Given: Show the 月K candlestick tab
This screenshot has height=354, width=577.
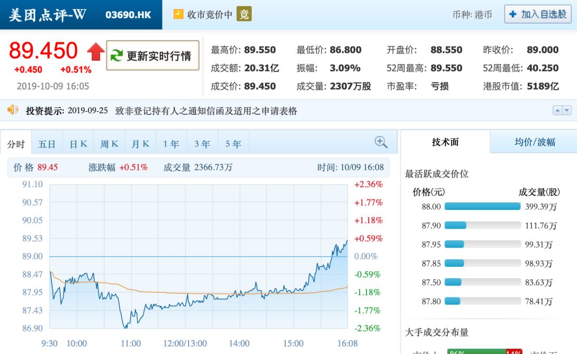Looking at the screenshot, I should click(x=140, y=144).
